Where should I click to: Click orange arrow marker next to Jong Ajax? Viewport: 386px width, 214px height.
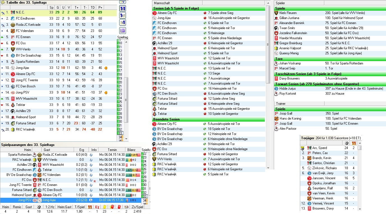click(106, 68)
